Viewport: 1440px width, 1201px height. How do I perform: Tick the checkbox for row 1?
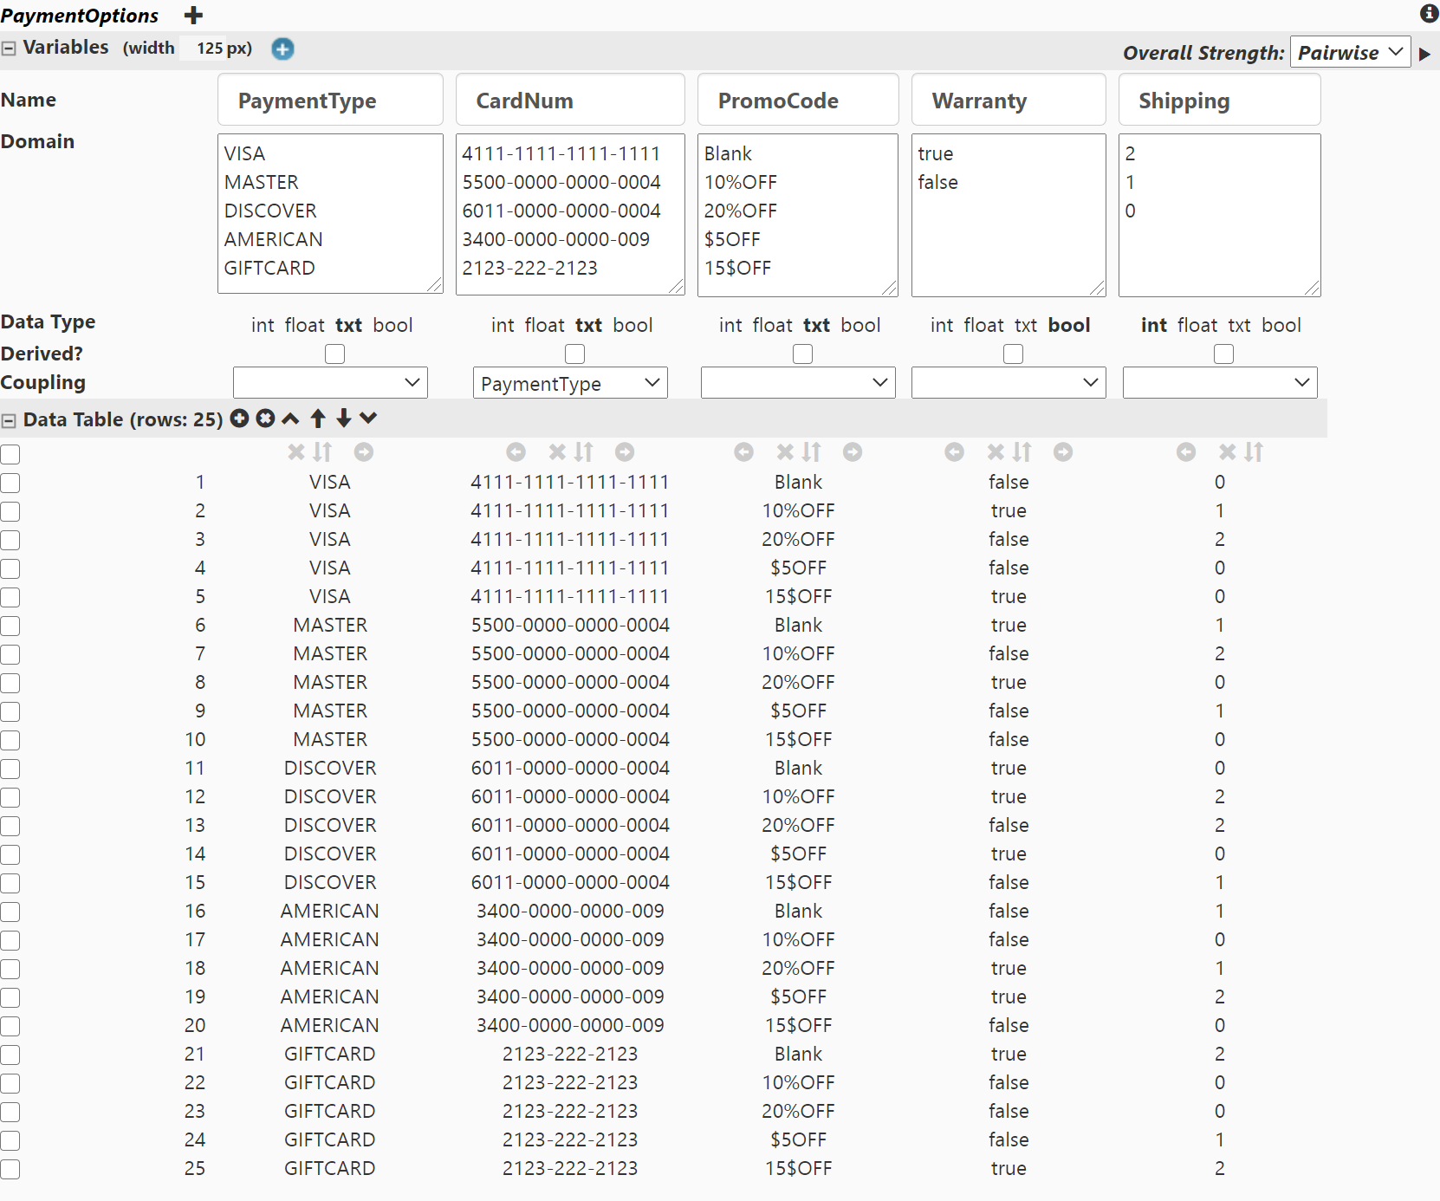tap(10, 483)
